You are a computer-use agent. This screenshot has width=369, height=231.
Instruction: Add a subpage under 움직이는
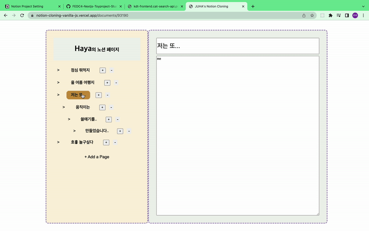point(102,108)
